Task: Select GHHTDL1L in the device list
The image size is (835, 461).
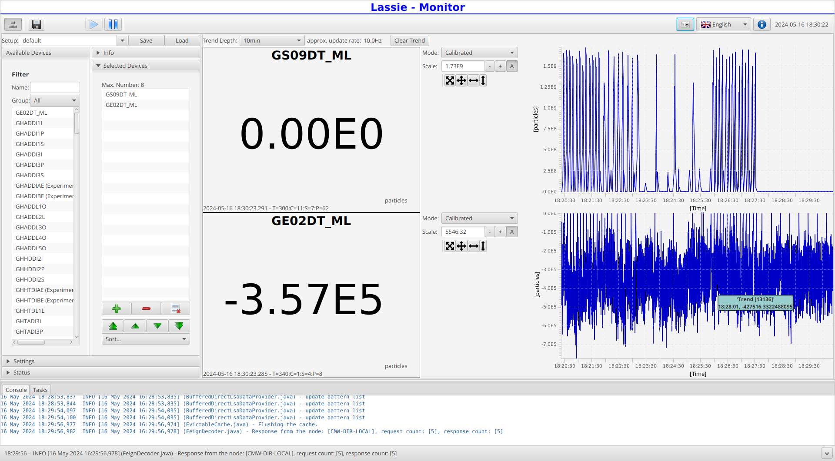Action: 43,311
